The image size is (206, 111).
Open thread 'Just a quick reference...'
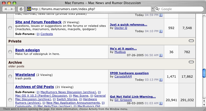click(128, 25)
